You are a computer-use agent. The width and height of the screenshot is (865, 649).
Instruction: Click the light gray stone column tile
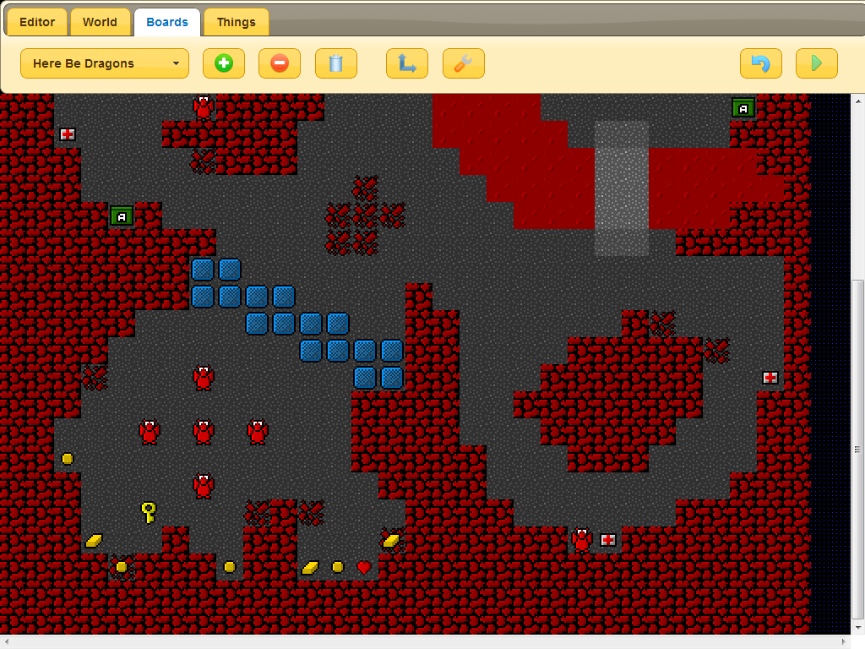622,188
